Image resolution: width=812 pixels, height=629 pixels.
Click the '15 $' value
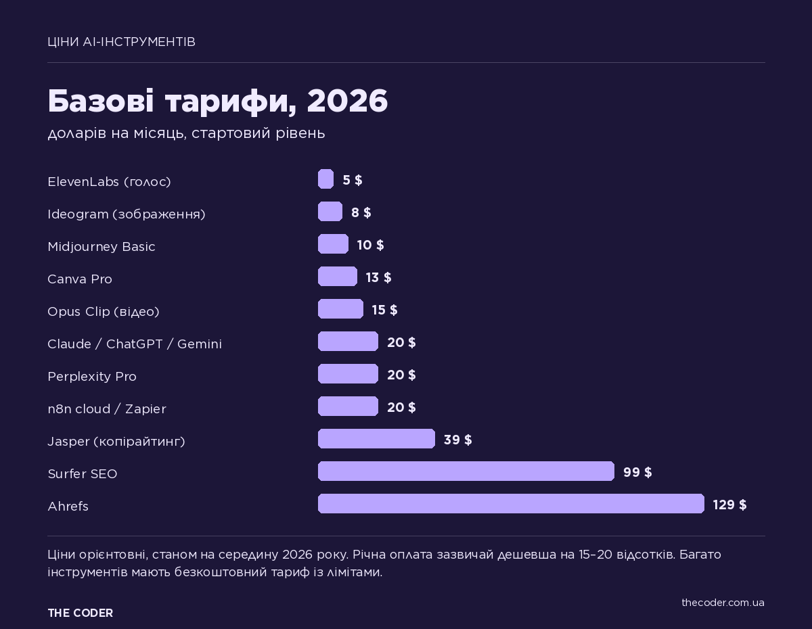[385, 310]
